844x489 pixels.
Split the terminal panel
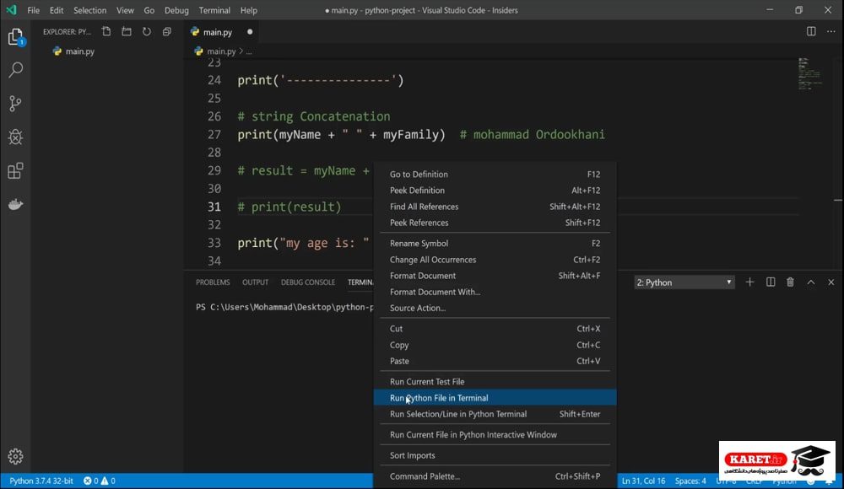(x=771, y=282)
